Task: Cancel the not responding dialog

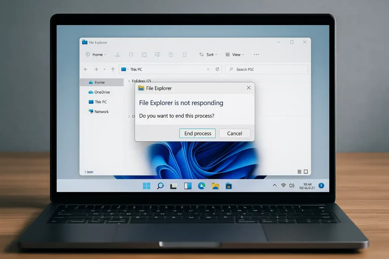Action: [x=234, y=133]
